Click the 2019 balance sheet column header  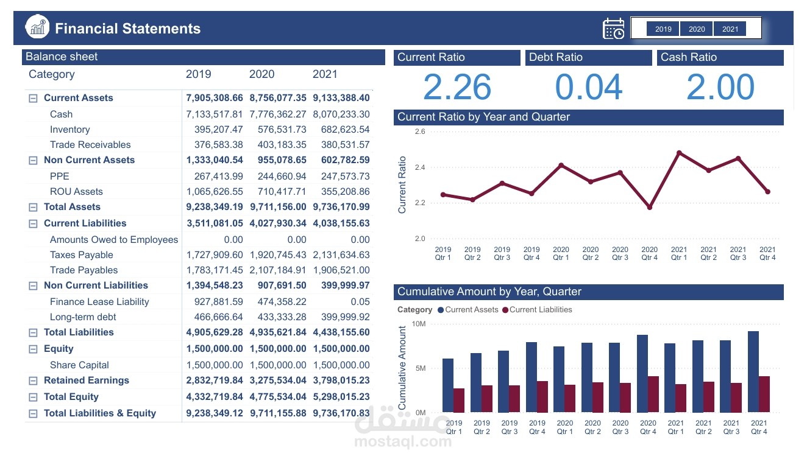[199, 74]
